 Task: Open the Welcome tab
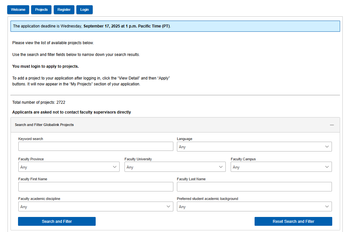pyautogui.click(x=18, y=10)
